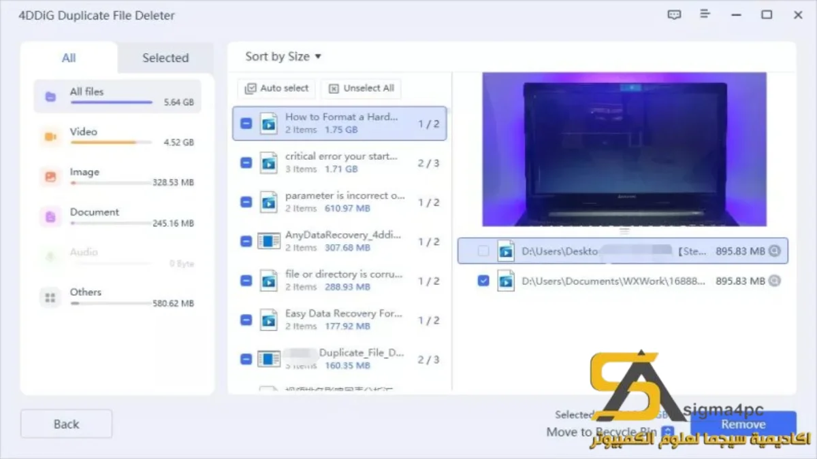817x459 pixels.
Task: Show Document category 245.16 MB
Action: coord(117,217)
